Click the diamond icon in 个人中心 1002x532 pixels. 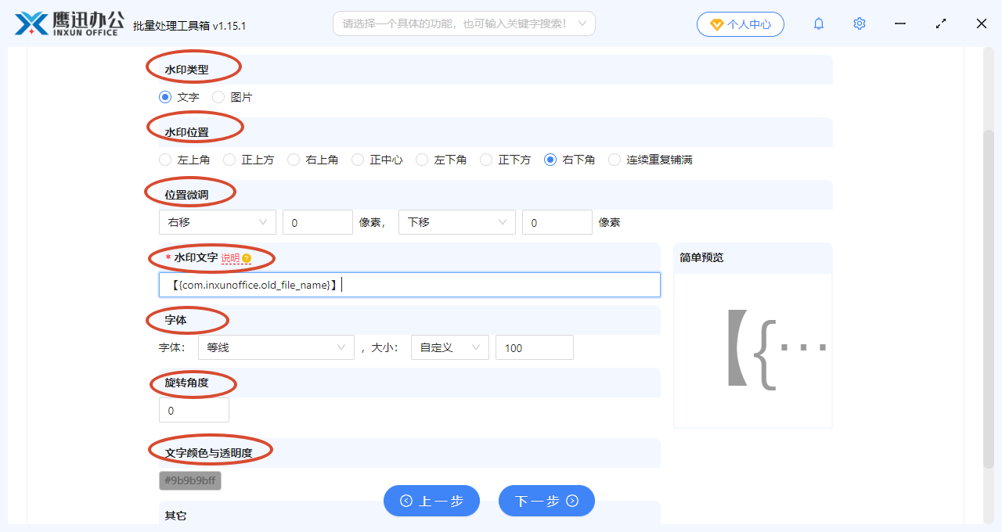click(x=716, y=24)
